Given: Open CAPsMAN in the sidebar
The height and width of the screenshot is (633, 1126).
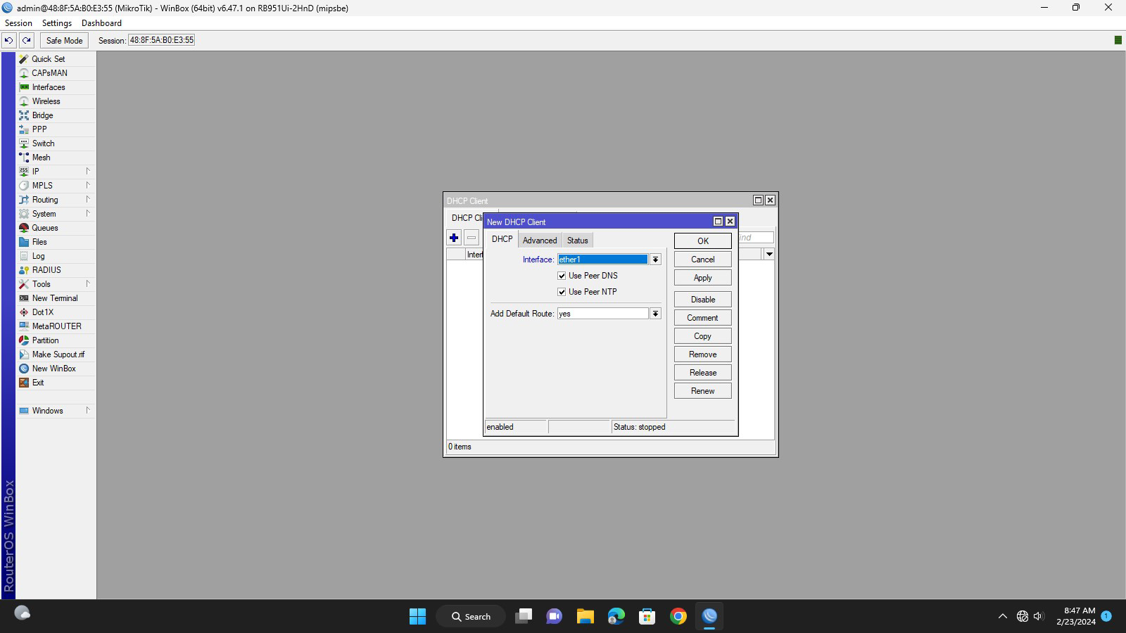Looking at the screenshot, I should pos(56,73).
